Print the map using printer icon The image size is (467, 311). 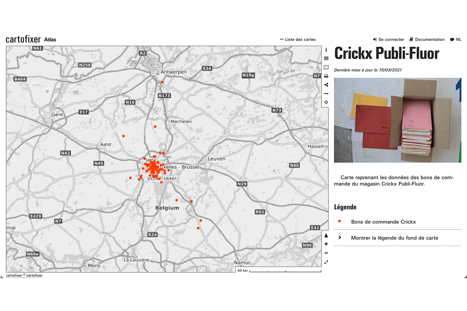[x=326, y=76]
